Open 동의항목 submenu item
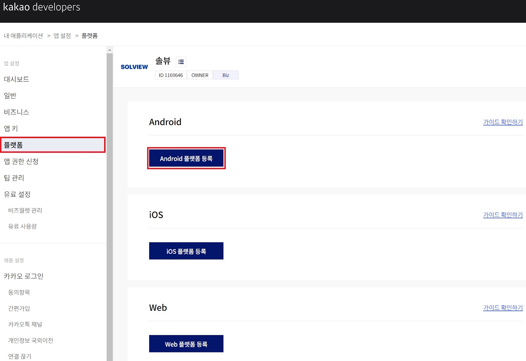526x361 pixels. [19, 292]
